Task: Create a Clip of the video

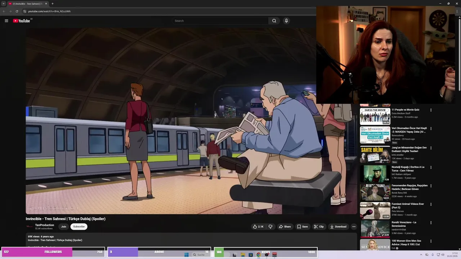Action: [x=319, y=227]
